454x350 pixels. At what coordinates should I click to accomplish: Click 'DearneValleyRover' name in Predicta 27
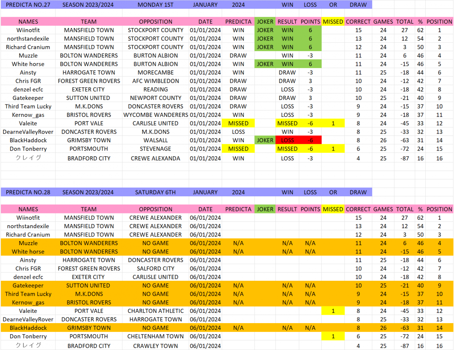[x=28, y=132]
